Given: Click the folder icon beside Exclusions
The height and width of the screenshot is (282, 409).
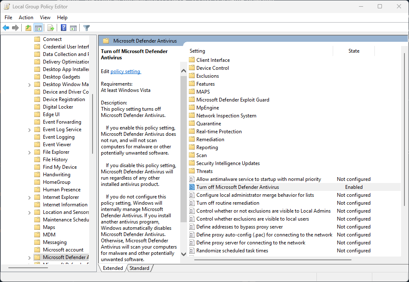Looking at the screenshot, I should [x=192, y=76].
